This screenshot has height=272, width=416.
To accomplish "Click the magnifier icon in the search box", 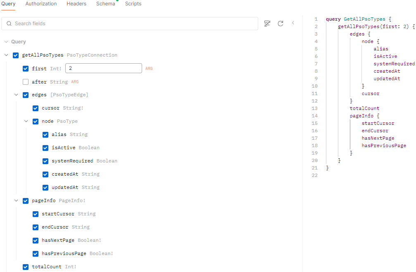I will 9,24.
